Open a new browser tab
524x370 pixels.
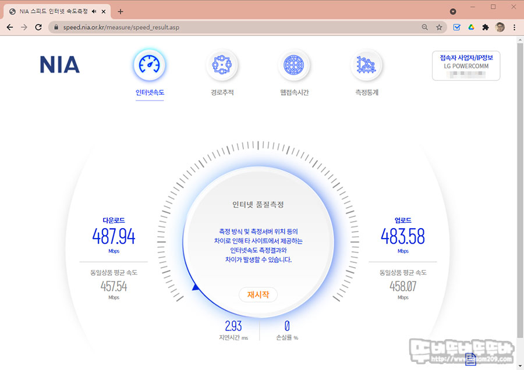click(121, 12)
